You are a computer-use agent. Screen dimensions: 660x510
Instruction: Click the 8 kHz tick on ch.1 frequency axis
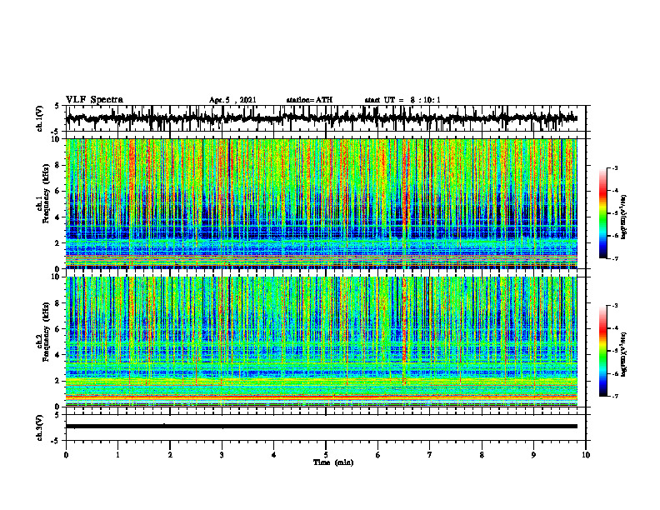58,165
